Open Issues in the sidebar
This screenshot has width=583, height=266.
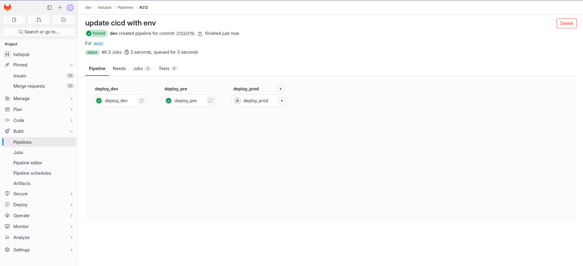pyautogui.click(x=39, y=76)
